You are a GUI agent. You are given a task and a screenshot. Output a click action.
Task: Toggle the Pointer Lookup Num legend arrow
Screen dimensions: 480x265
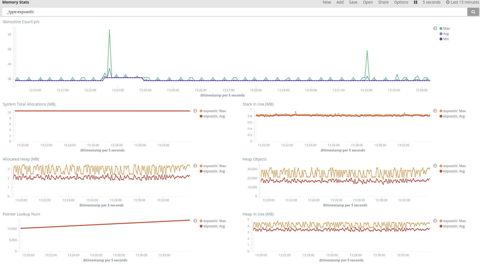195,221
